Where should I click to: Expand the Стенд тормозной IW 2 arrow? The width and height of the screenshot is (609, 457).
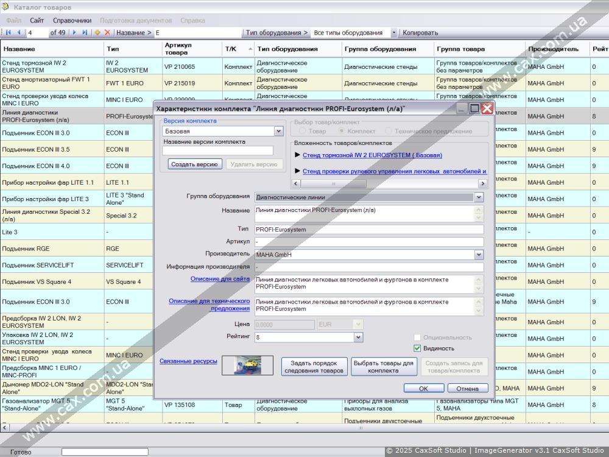coord(298,155)
